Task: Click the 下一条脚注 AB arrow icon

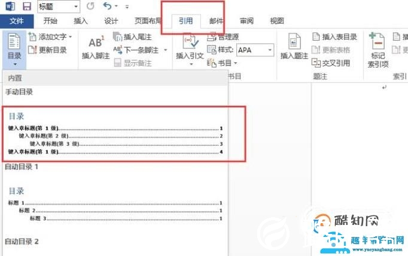Action: tap(118, 50)
